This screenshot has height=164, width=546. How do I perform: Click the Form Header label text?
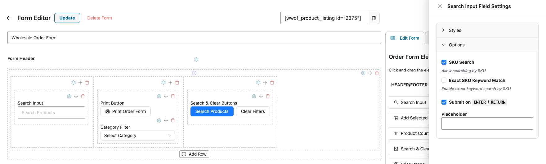[x=21, y=58]
